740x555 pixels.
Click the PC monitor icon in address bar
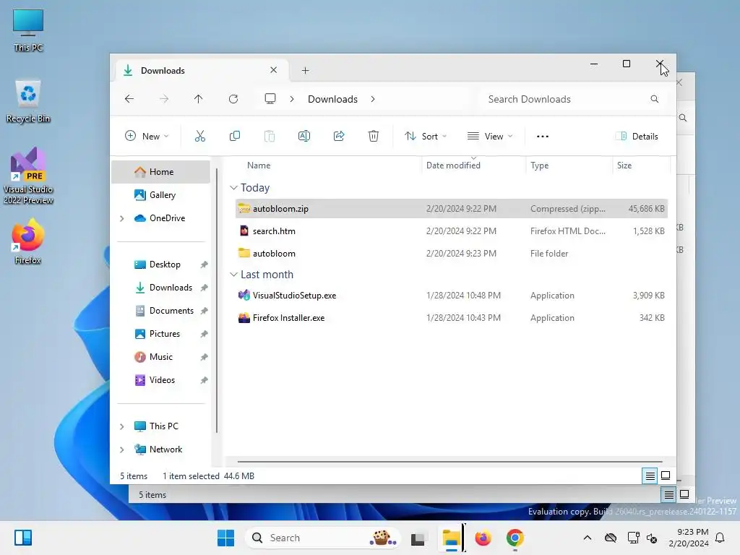(x=270, y=99)
